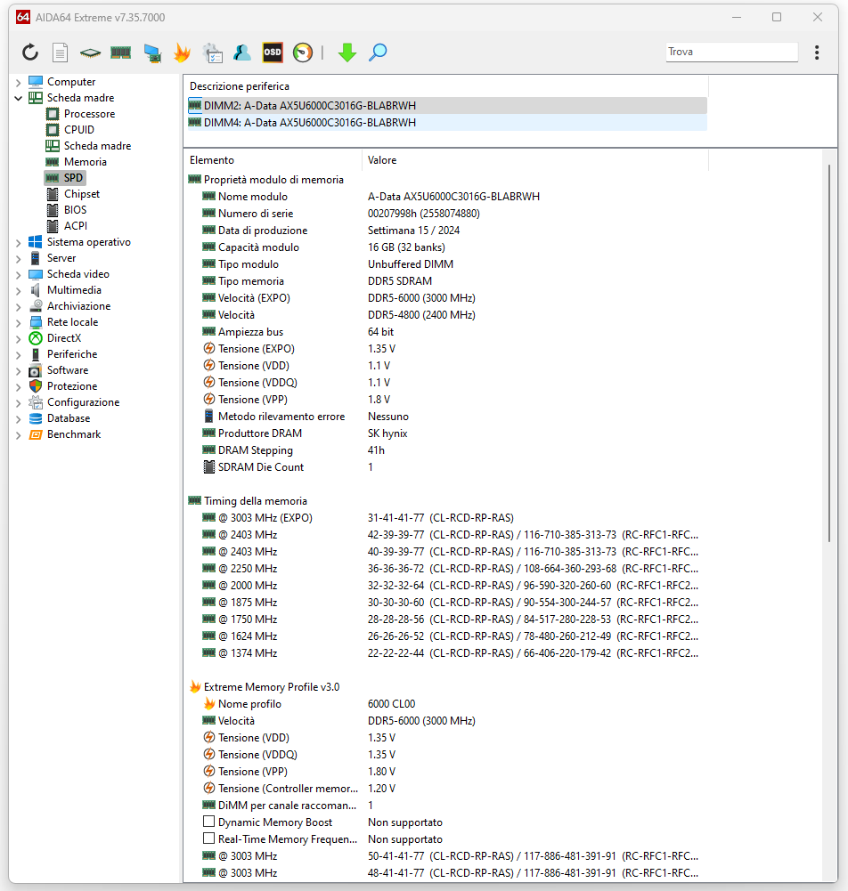Select Chipset in the sidebar tree
The image size is (848, 891).
click(81, 194)
